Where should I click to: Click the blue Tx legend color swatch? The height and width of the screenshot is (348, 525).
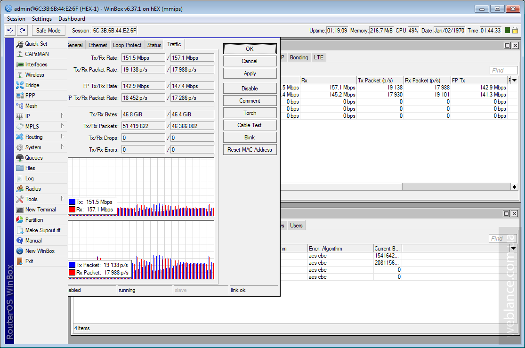[x=72, y=202]
